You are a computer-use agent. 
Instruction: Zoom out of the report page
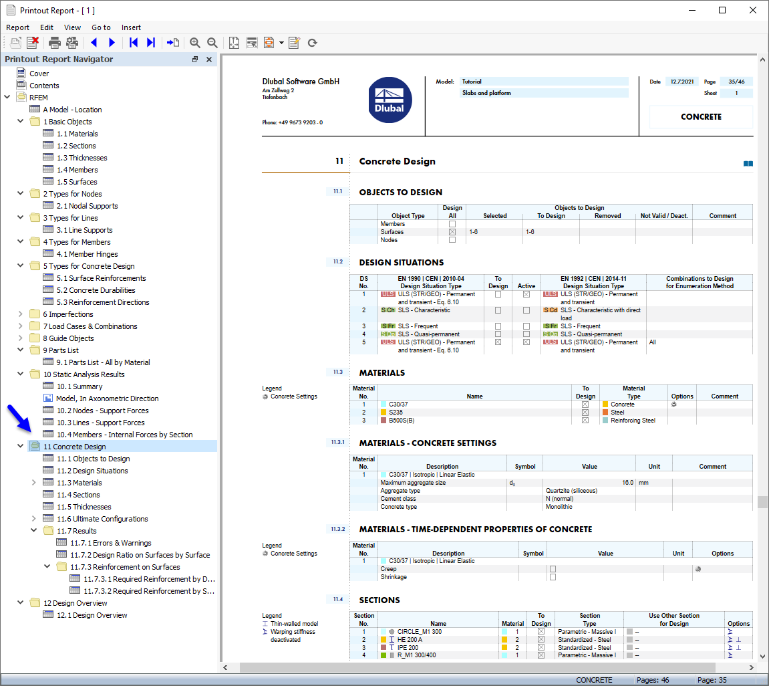pos(212,42)
